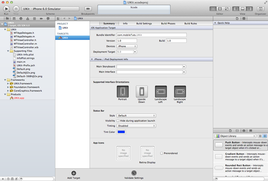Show the Standard editor
Viewport: 268px width, 181px height.
click(213, 9)
